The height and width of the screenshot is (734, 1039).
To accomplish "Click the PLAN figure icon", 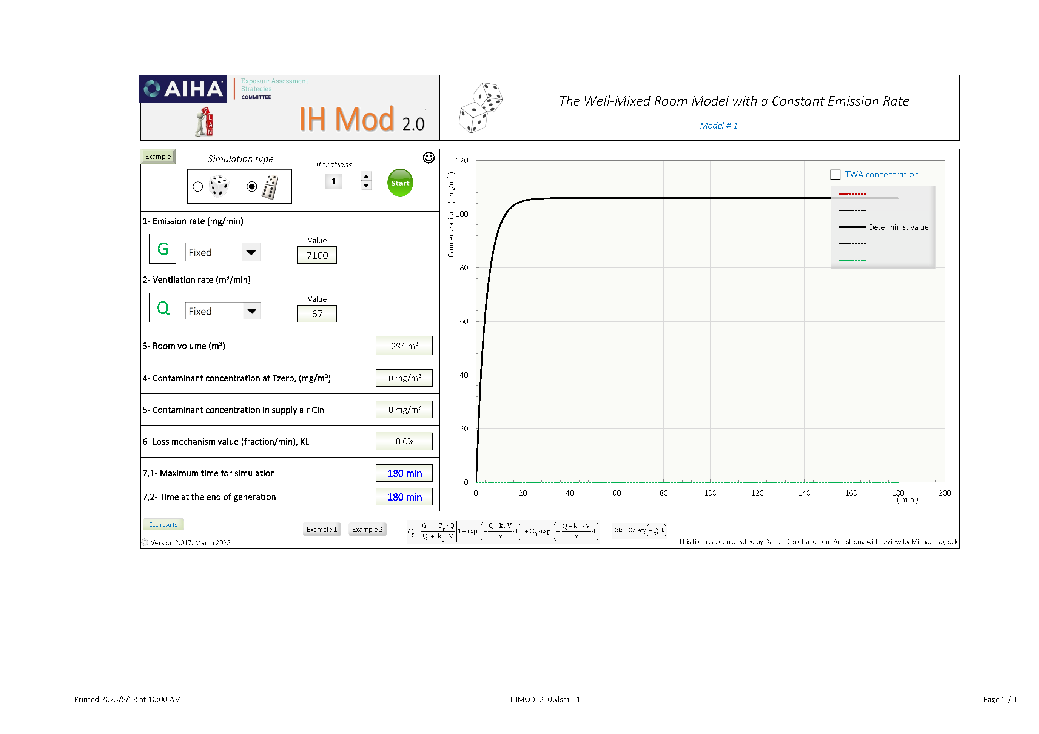I will coord(205,122).
